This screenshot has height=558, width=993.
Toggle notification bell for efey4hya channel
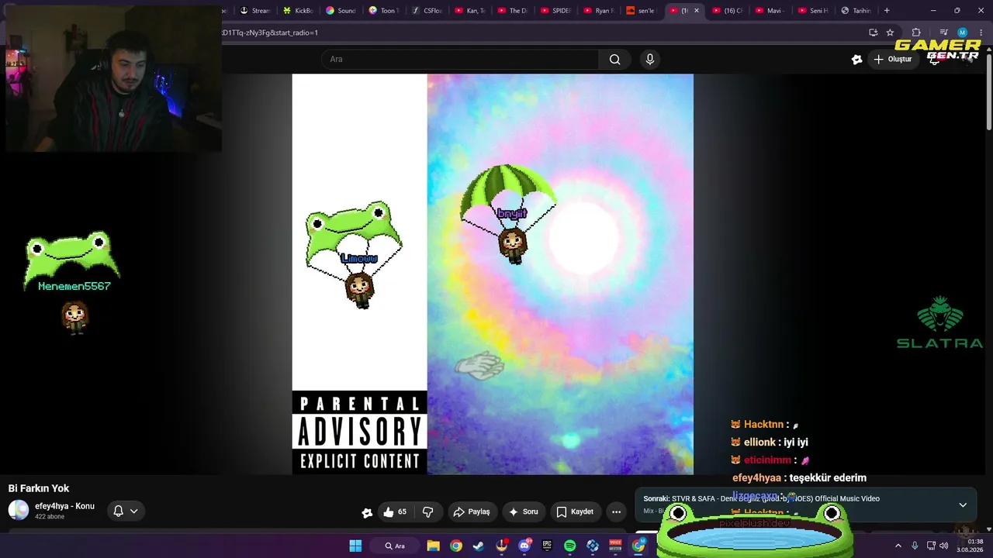[x=125, y=511]
